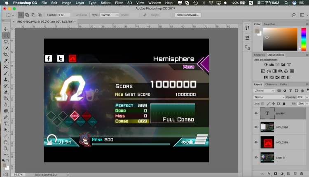Screen dimensions: 309x177
Task: Toggle lock position
Action: (273, 104)
